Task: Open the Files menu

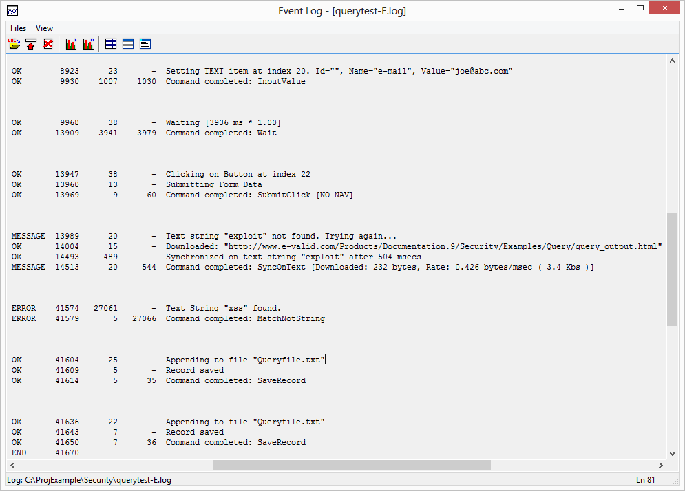Action: (19, 28)
